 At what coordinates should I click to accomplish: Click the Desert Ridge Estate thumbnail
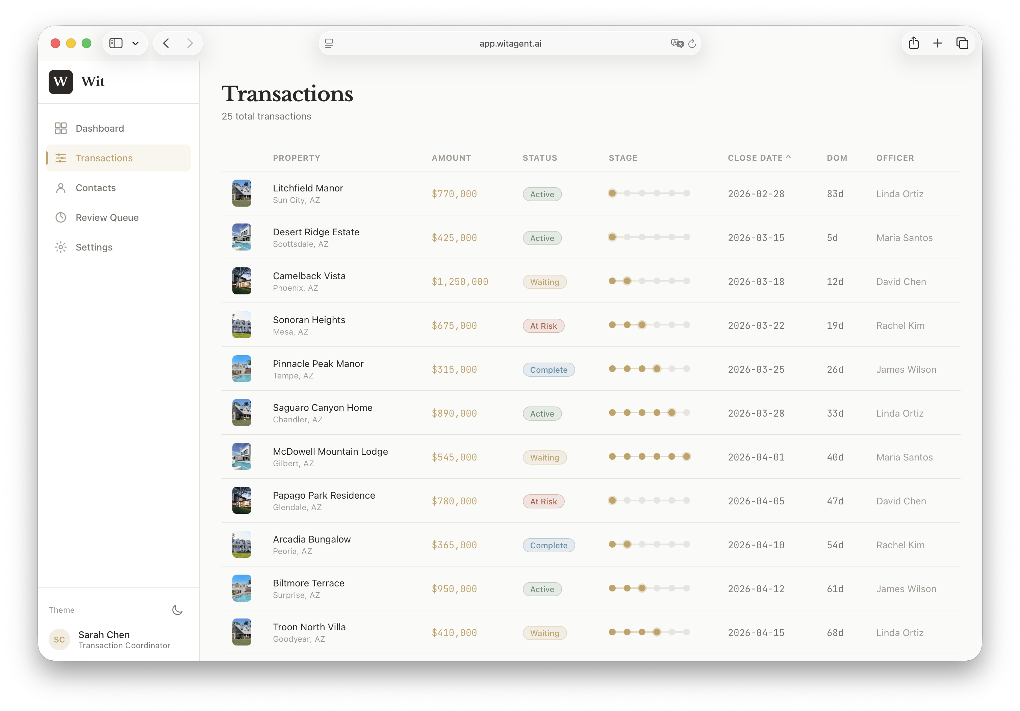[x=242, y=237]
